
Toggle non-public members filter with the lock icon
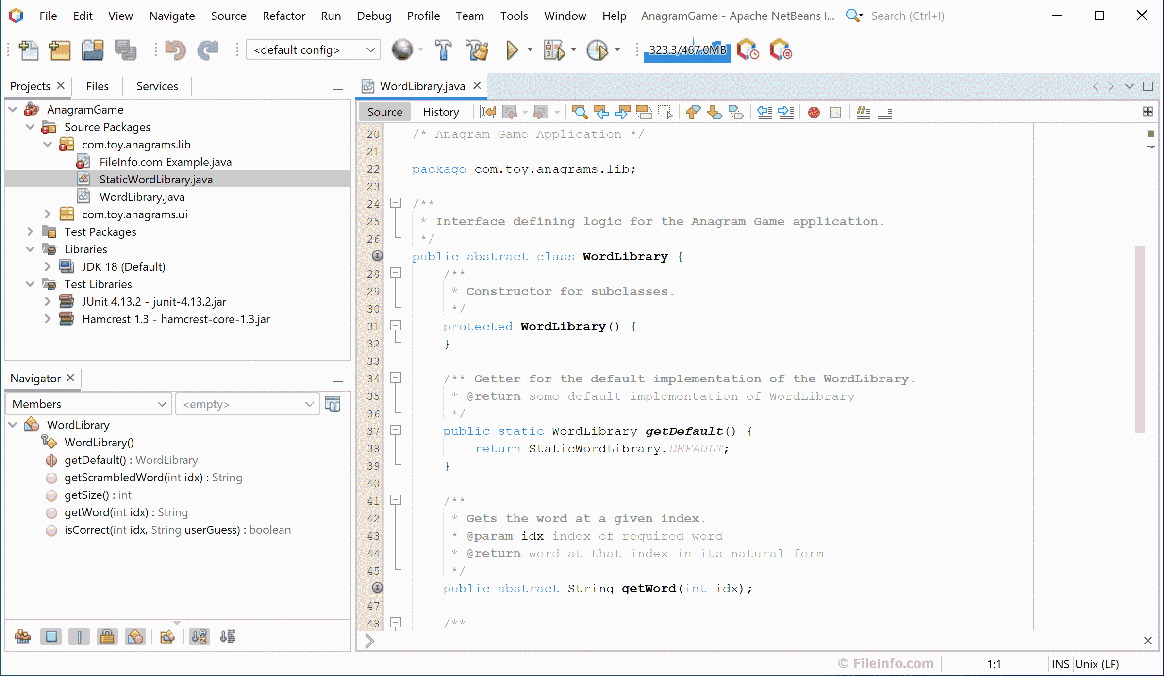coord(107,637)
